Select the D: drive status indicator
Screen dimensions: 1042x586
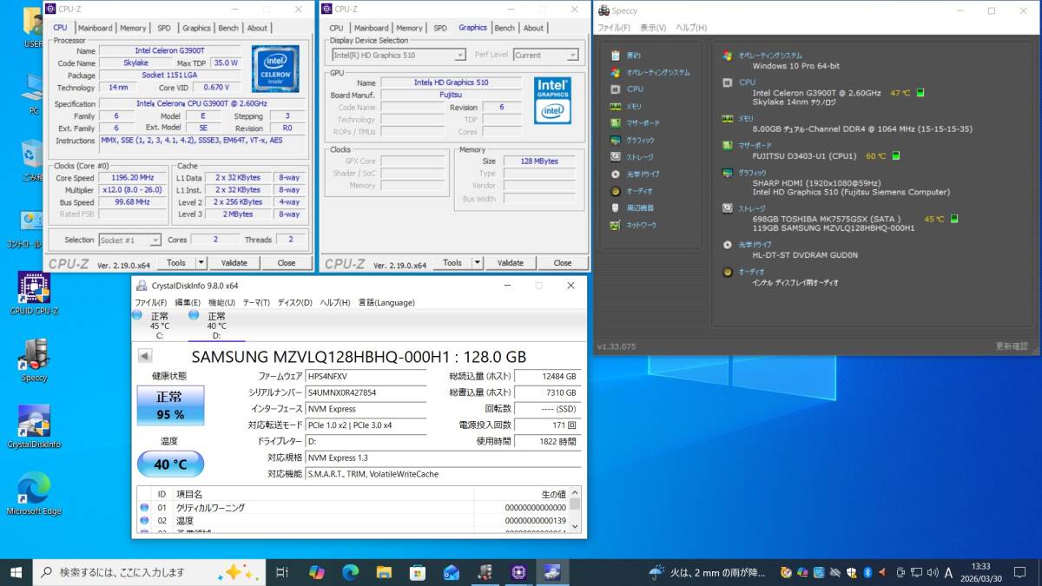[215, 326]
